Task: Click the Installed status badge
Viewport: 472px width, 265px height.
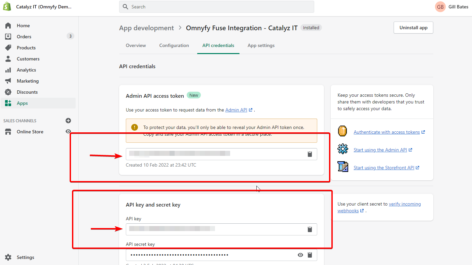Action: (311, 28)
